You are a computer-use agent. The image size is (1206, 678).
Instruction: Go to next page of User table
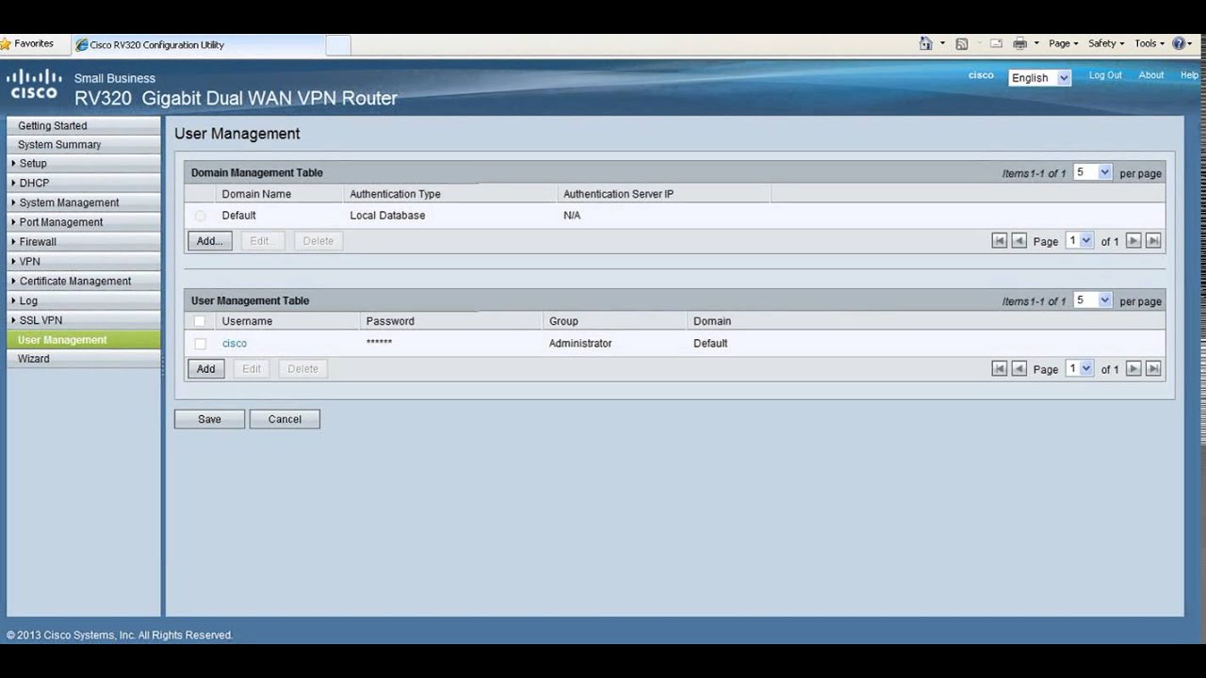(x=1134, y=369)
